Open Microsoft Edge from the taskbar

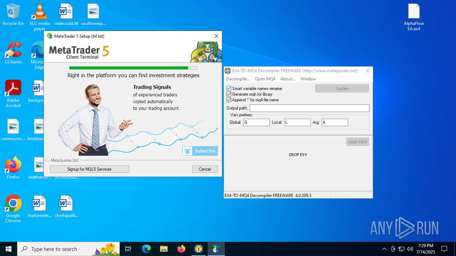146,249
